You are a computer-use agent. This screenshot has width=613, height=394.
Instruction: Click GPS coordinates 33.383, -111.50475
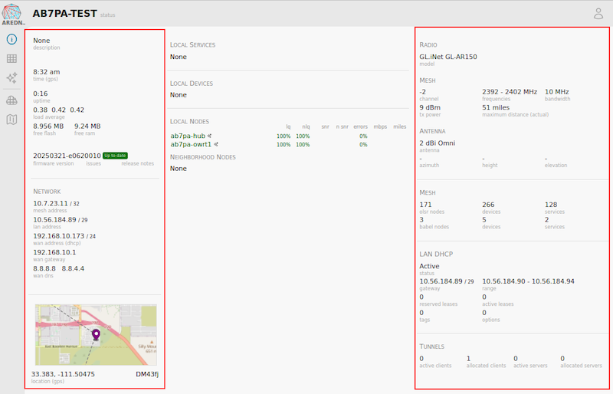pyautogui.click(x=63, y=374)
